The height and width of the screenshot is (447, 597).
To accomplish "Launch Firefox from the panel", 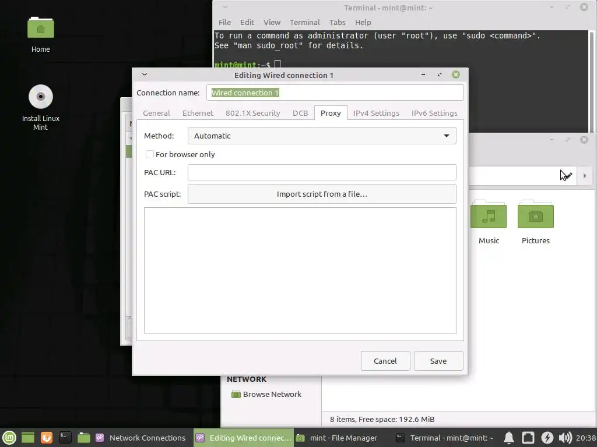I will click(x=47, y=438).
